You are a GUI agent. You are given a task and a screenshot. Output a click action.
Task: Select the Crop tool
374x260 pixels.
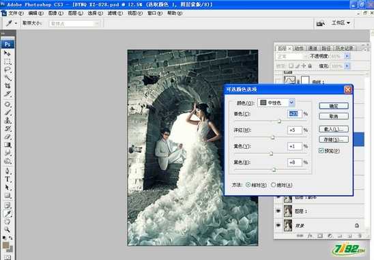8,85
